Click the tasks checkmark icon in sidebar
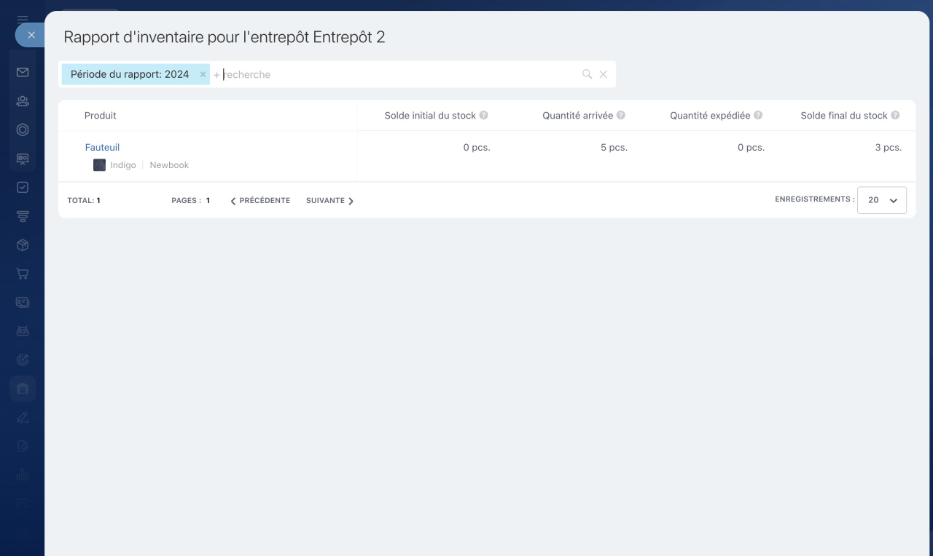 pyautogui.click(x=23, y=187)
